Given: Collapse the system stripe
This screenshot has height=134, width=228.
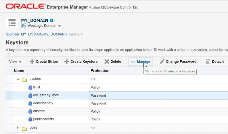Looking at the screenshot, I should (x=18, y=79).
